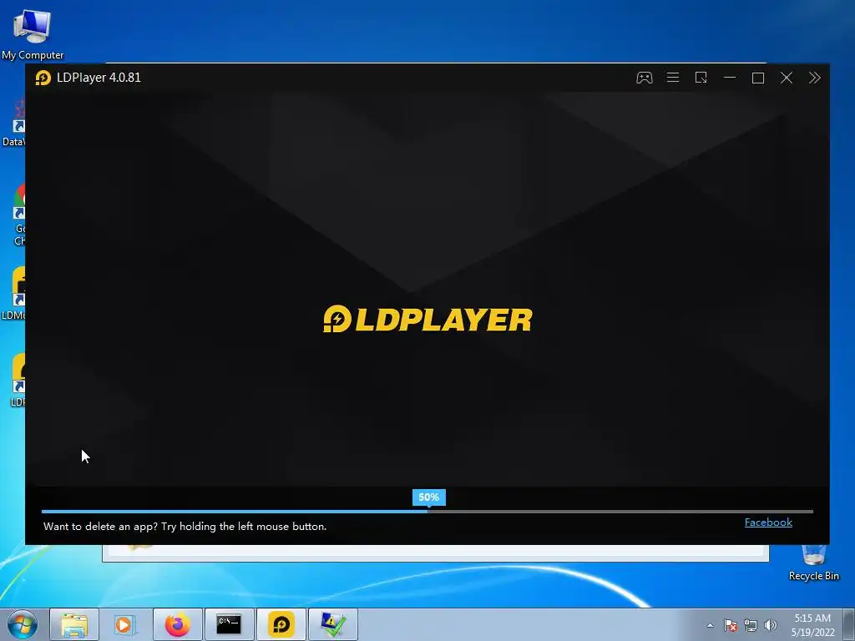Switch to LDPlayer taskbar button
This screenshot has width=855, height=641.
[281, 624]
